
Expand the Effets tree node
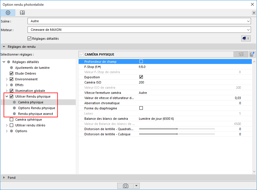pos(7,85)
